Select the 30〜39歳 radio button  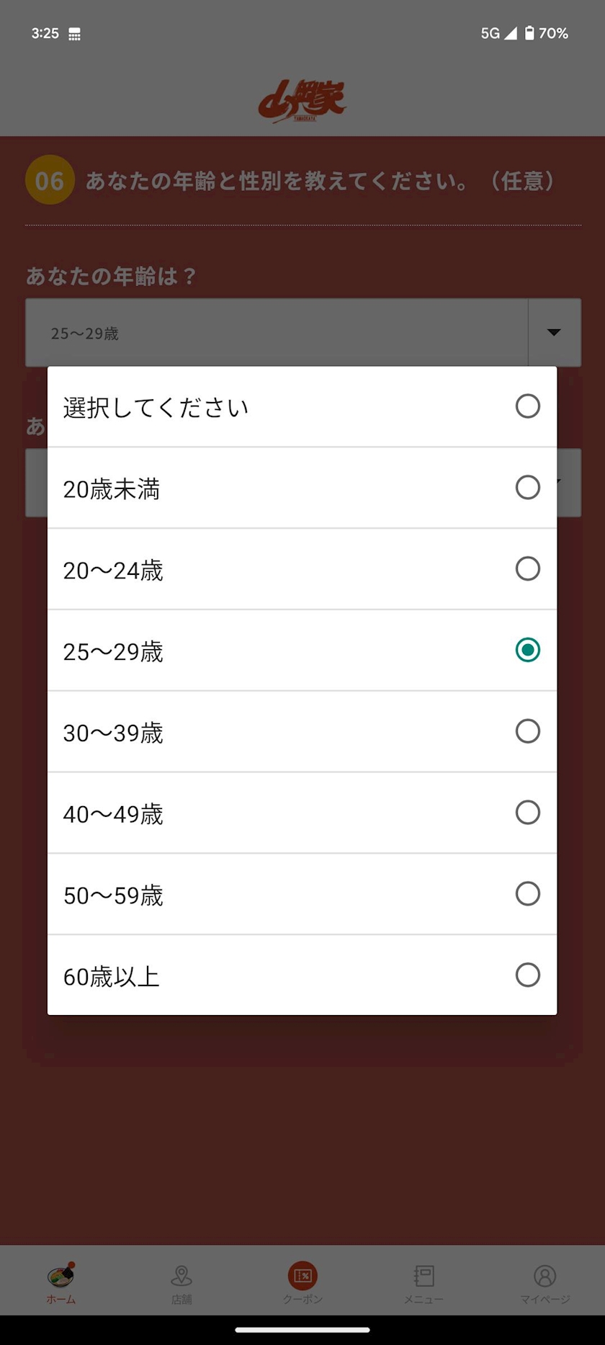click(x=527, y=731)
